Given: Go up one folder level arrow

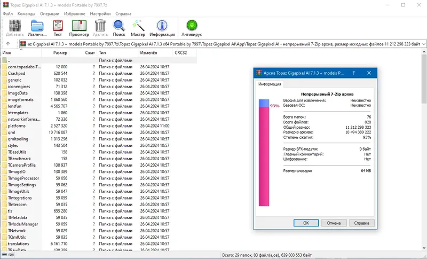Looking at the screenshot, I should click(x=8, y=44).
